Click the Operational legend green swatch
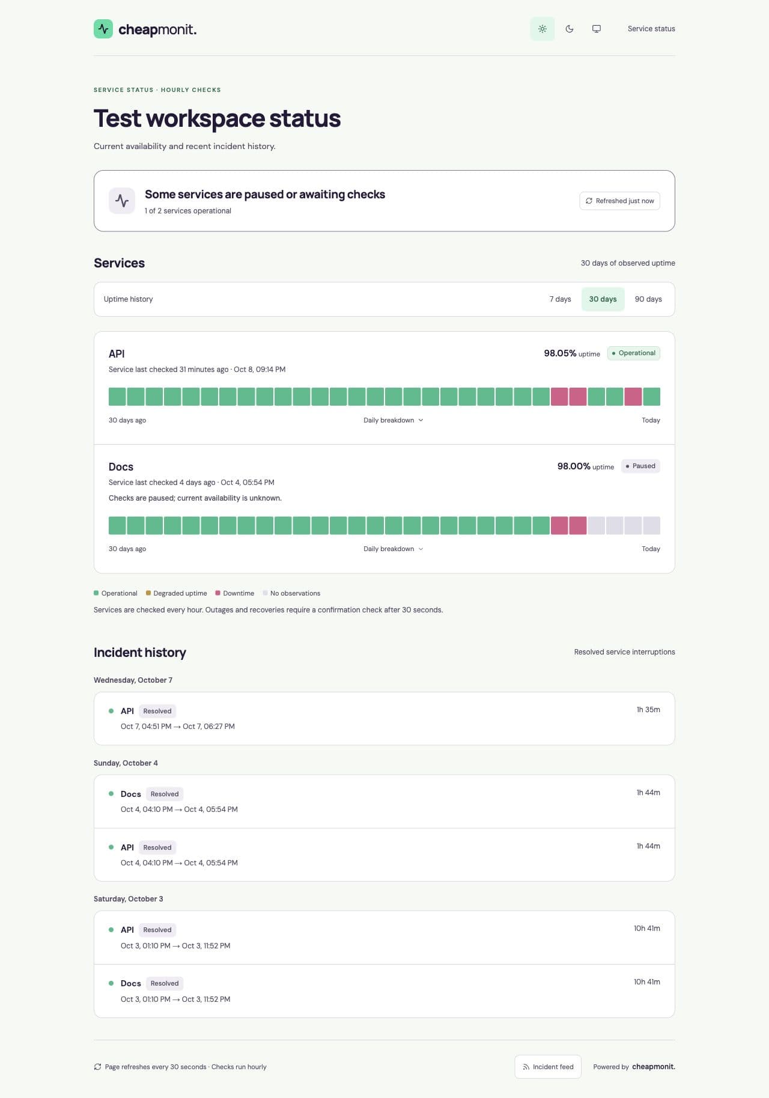 [96, 593]
